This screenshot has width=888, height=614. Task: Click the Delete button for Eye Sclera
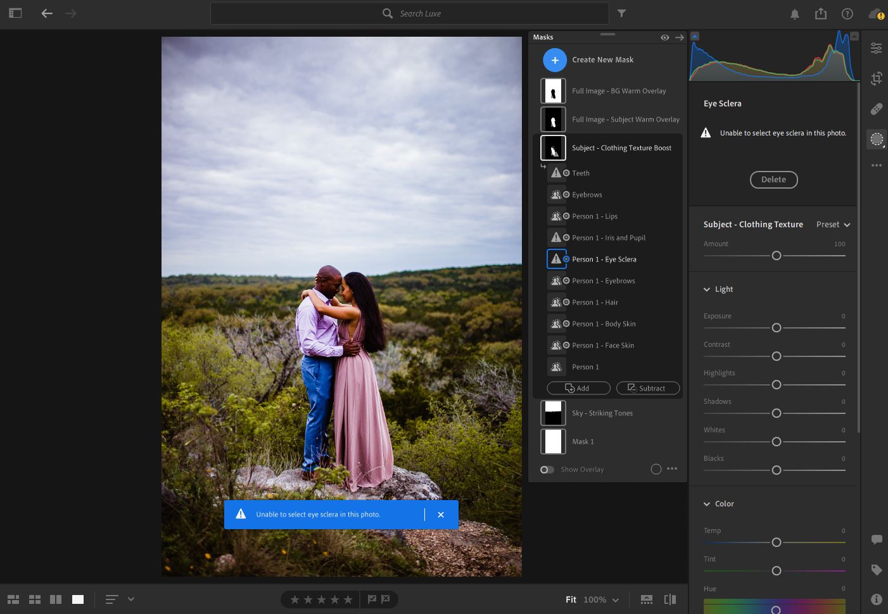click(x=773, y=180)
